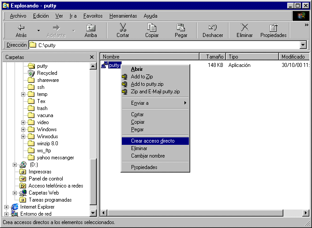Sort by the Tipo column header
This screenshot has height=228, width=312.
pyautogui.click(x=252, y=57)
